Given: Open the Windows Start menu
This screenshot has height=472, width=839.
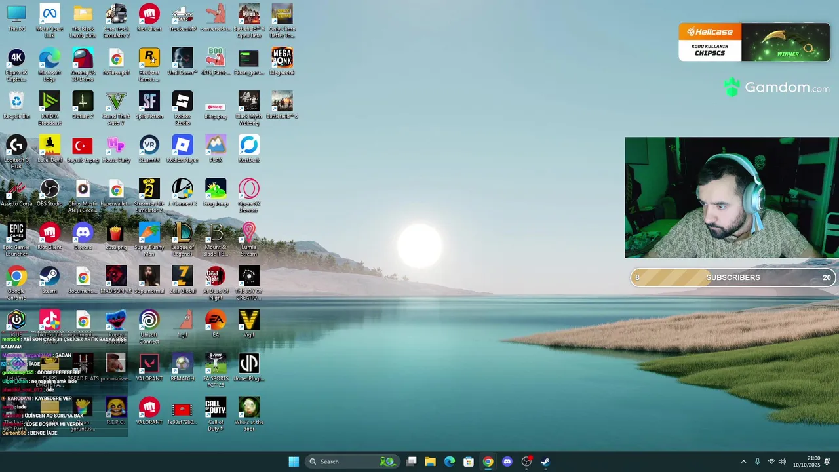Looking at the screenshot, I should (x=294, y=462).
